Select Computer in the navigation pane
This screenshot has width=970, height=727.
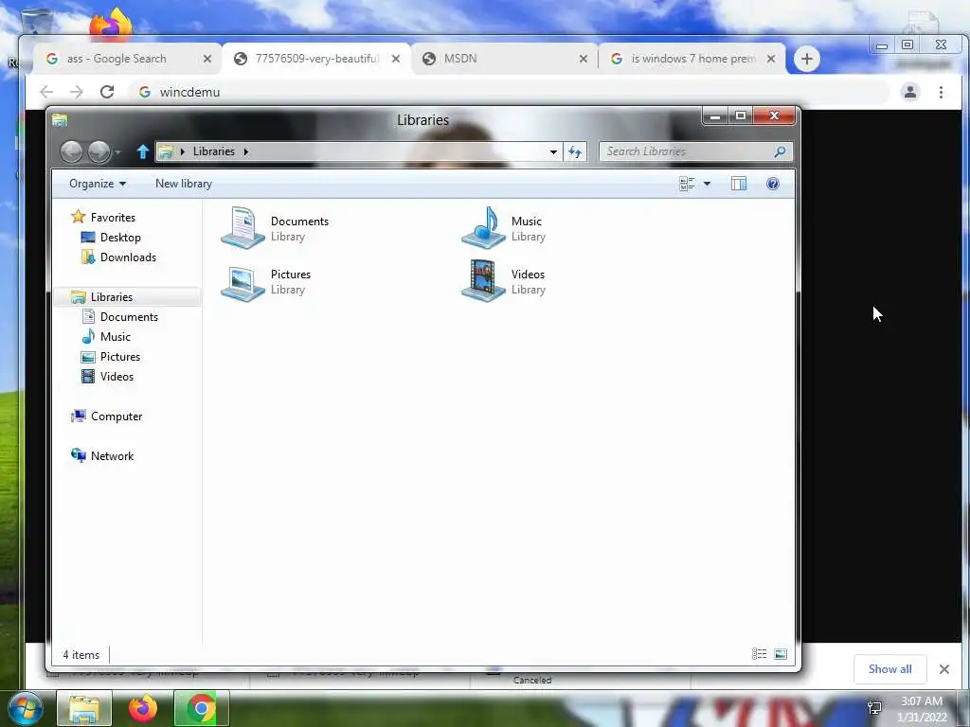(117, 417)
